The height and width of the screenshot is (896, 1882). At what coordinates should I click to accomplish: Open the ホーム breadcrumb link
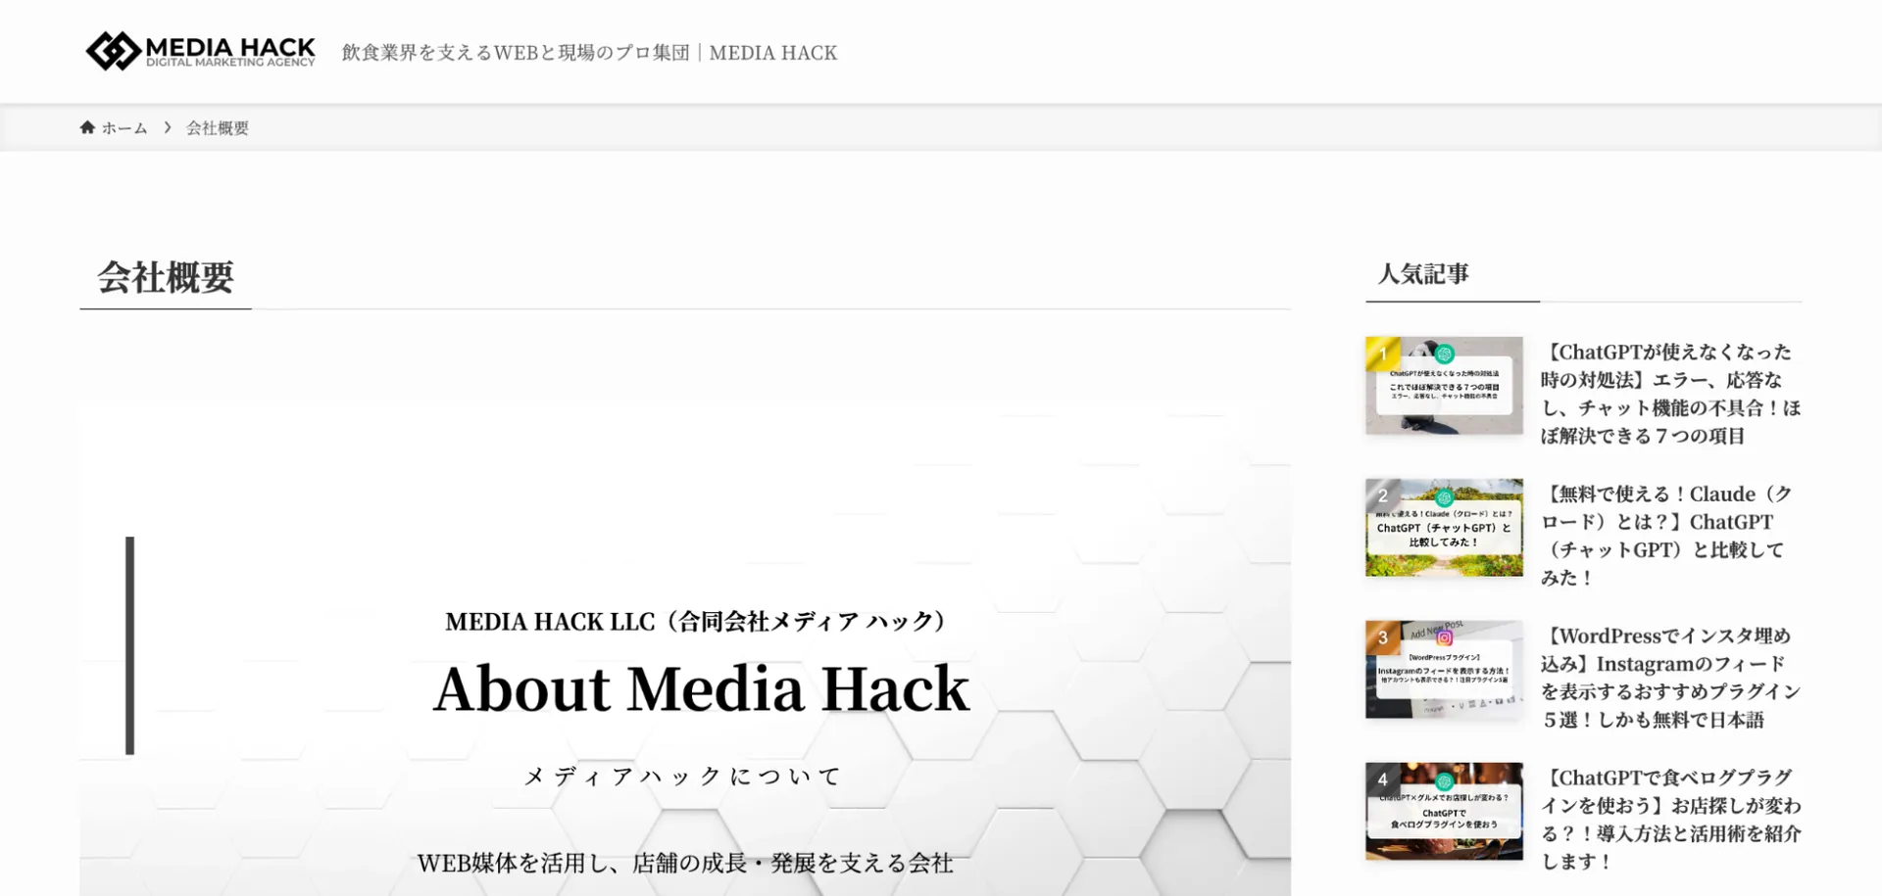[x=124, y=128]
